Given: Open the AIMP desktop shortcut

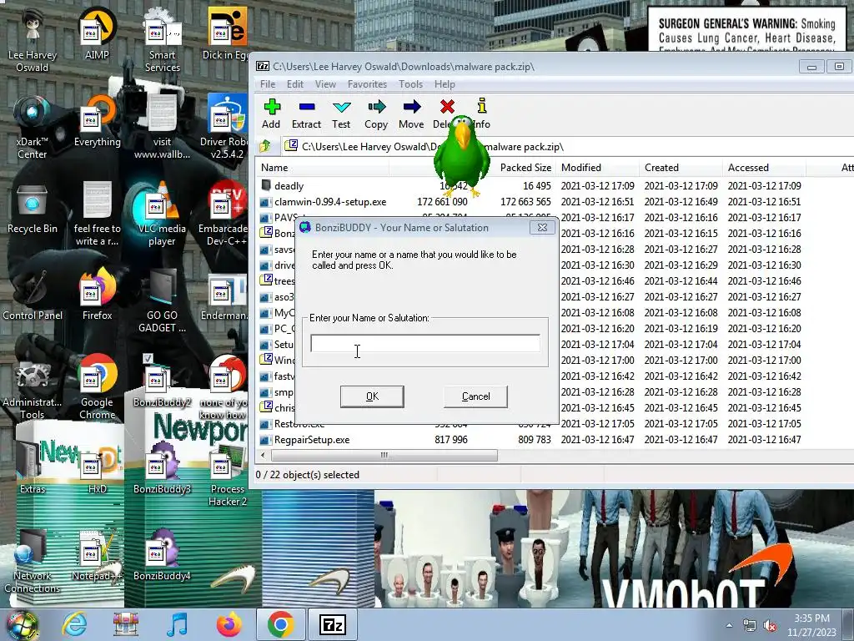Looking at the screenshot, I should pyautogui.click(x=97, y=34).
